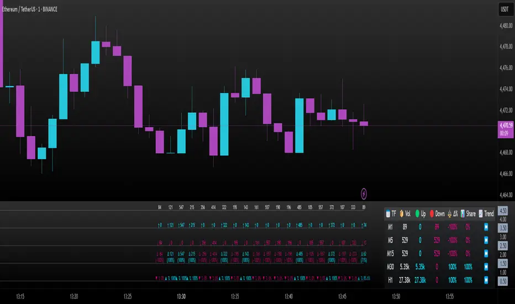Click the H1 row trend arrow icon
Screen dimensions: 515x304
[486, 281]
